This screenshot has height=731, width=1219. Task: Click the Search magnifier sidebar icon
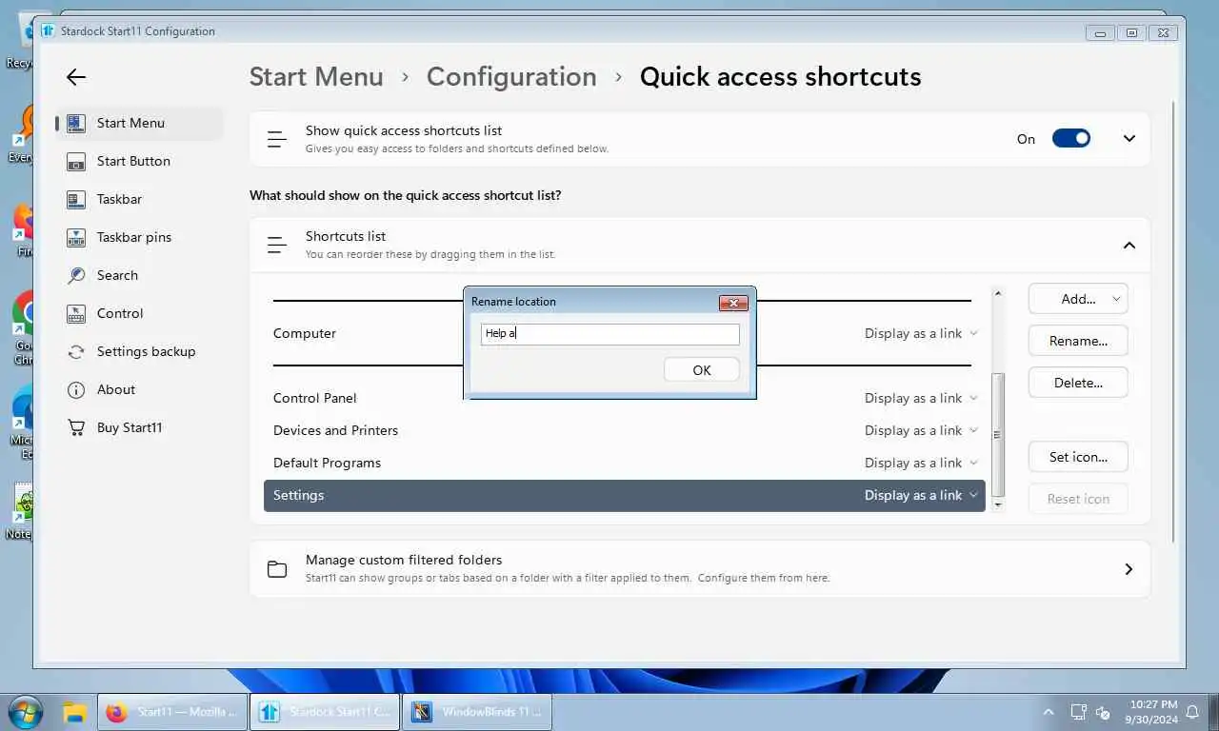77,275
